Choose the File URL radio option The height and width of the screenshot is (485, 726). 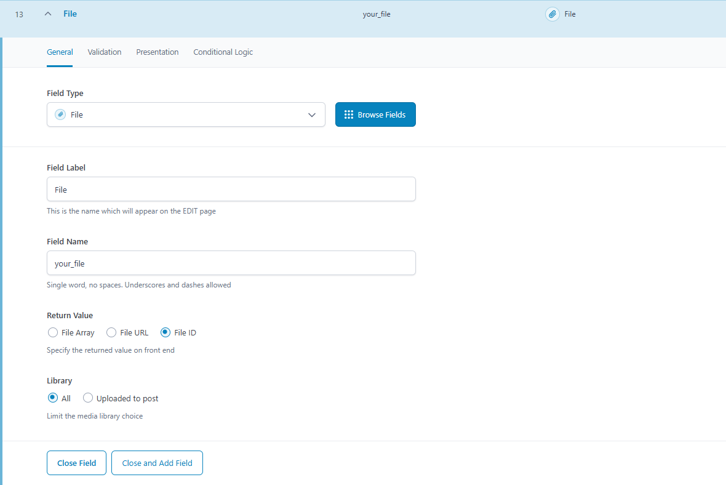(111, 332)
